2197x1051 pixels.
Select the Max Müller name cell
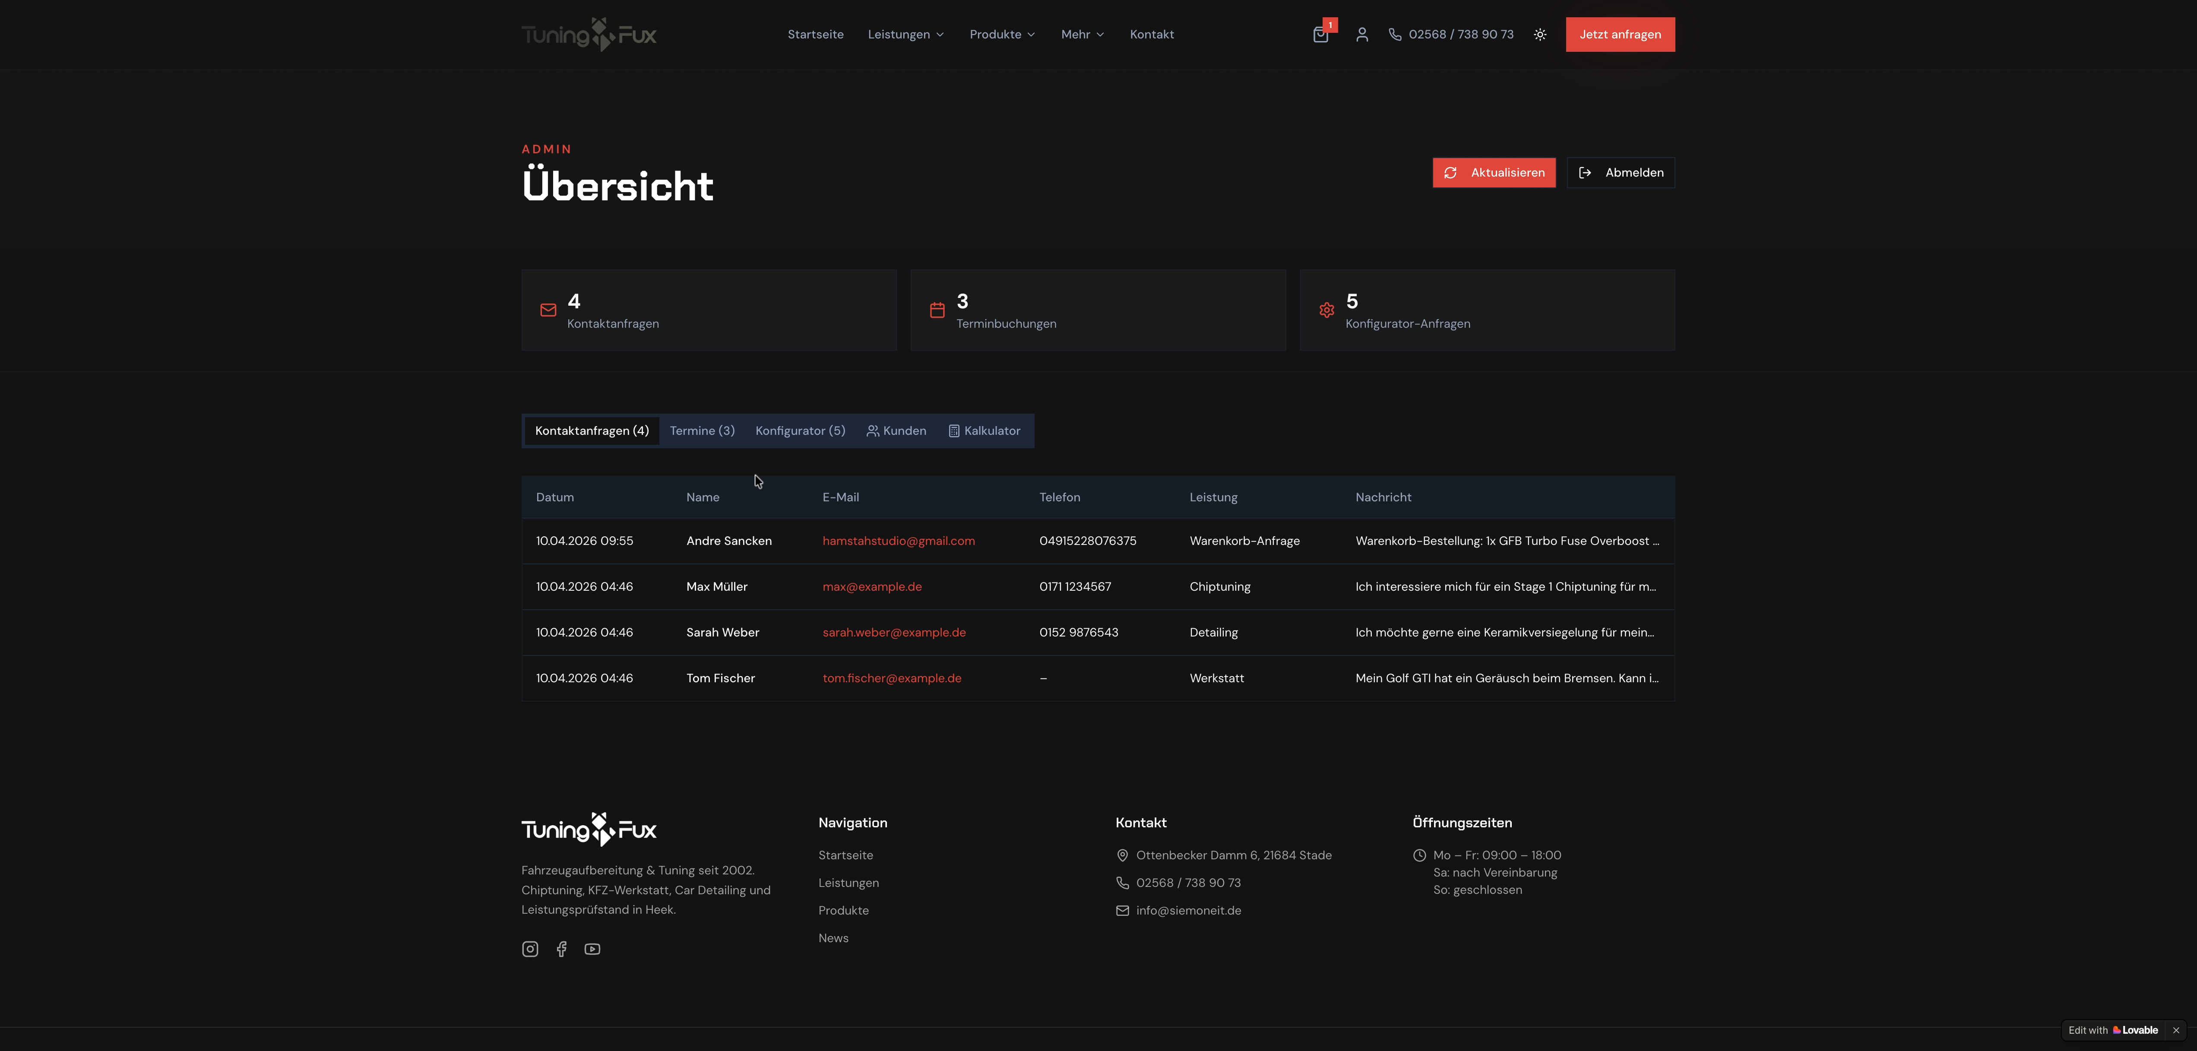716,587
